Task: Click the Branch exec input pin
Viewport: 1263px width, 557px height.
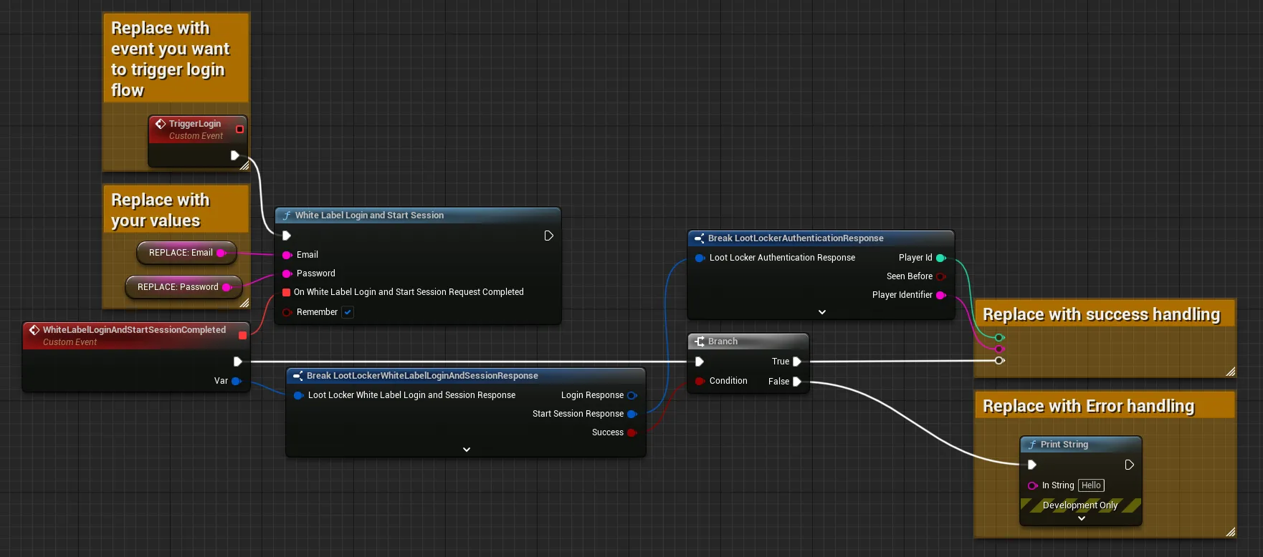Action: point(700,362)
